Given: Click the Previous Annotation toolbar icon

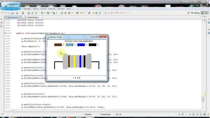Looking at the screenshot, I should click(112, 13).
